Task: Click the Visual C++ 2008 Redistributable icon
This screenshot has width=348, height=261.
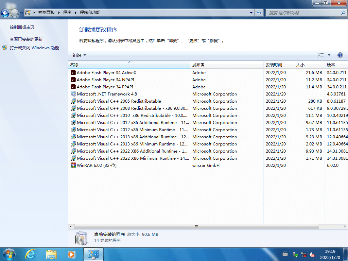Action: (x=73, y=108)
